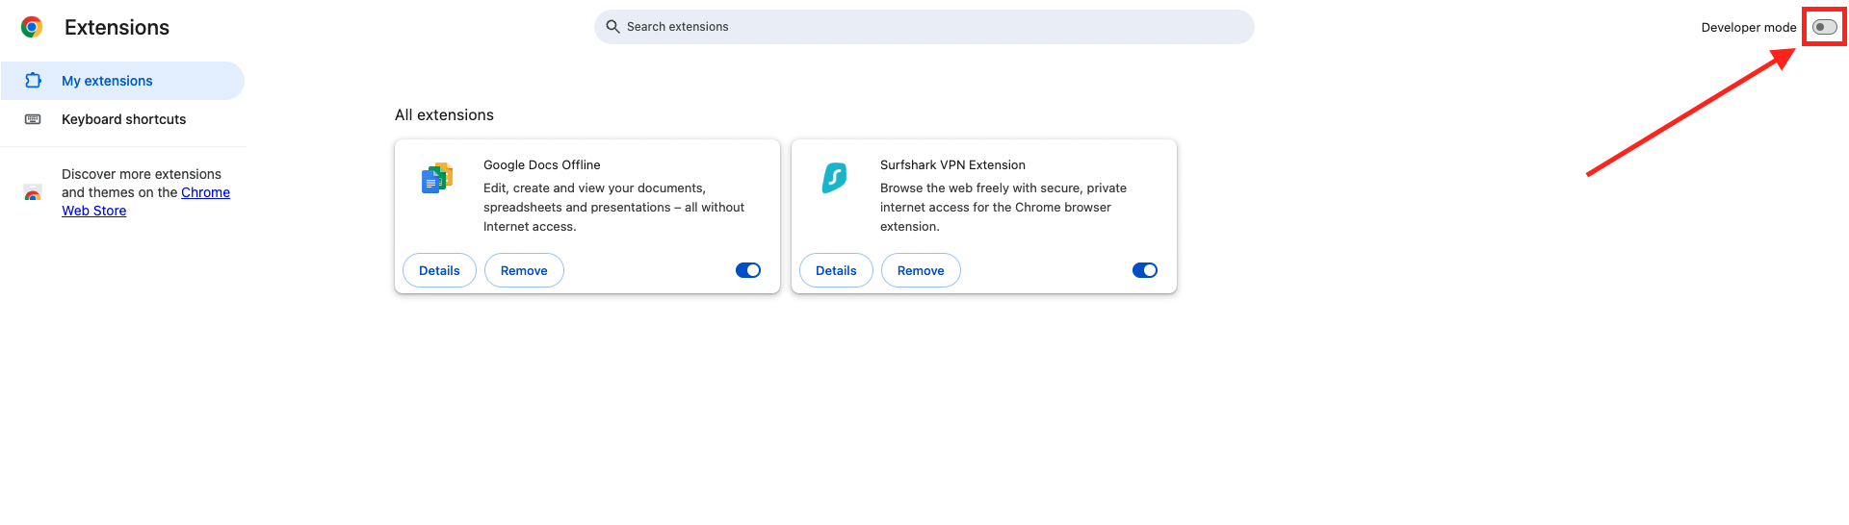Click the Surfshark VPN Extension title text
The height and width of the screenshot is (525, 1849).
pos(952,165)
